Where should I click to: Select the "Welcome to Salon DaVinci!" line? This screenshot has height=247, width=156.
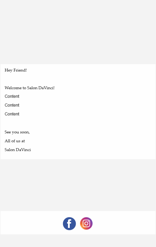pyautogui.click(x=29, y=88)
